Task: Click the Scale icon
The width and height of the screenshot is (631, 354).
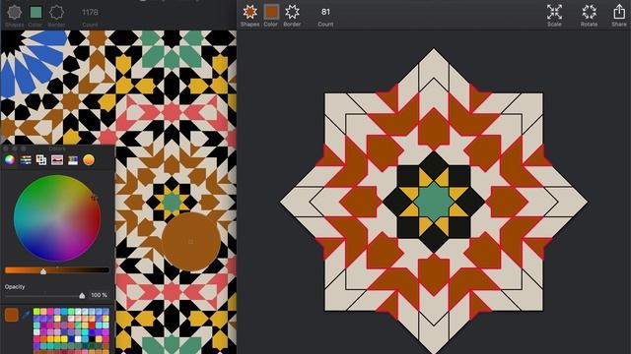Action: (554, 12)
